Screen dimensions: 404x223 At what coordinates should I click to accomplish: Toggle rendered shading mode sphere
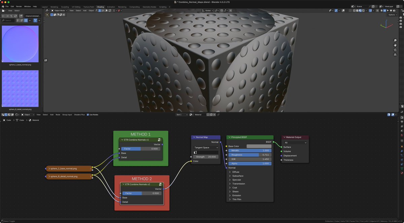[363, 10]
